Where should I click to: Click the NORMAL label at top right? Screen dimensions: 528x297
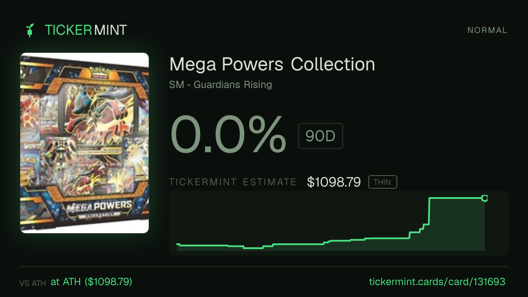(488, 30)
